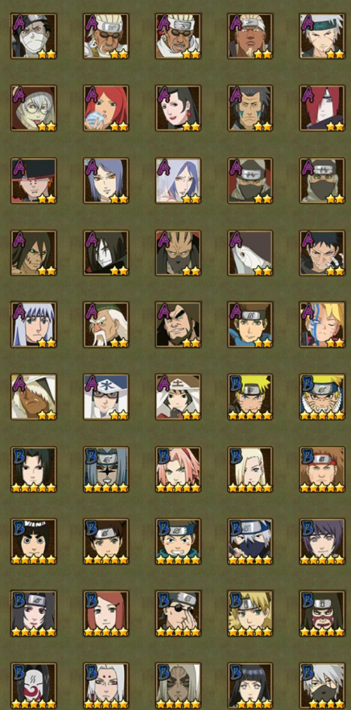This screenshot has width=351, height=710.
Task: Choose white-haired Kimimaro with red forehead dots
Action: [106, 686]
